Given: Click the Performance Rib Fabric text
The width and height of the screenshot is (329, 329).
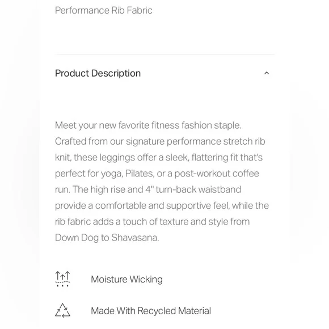Looking at the screenshot, I should (104, 10).
